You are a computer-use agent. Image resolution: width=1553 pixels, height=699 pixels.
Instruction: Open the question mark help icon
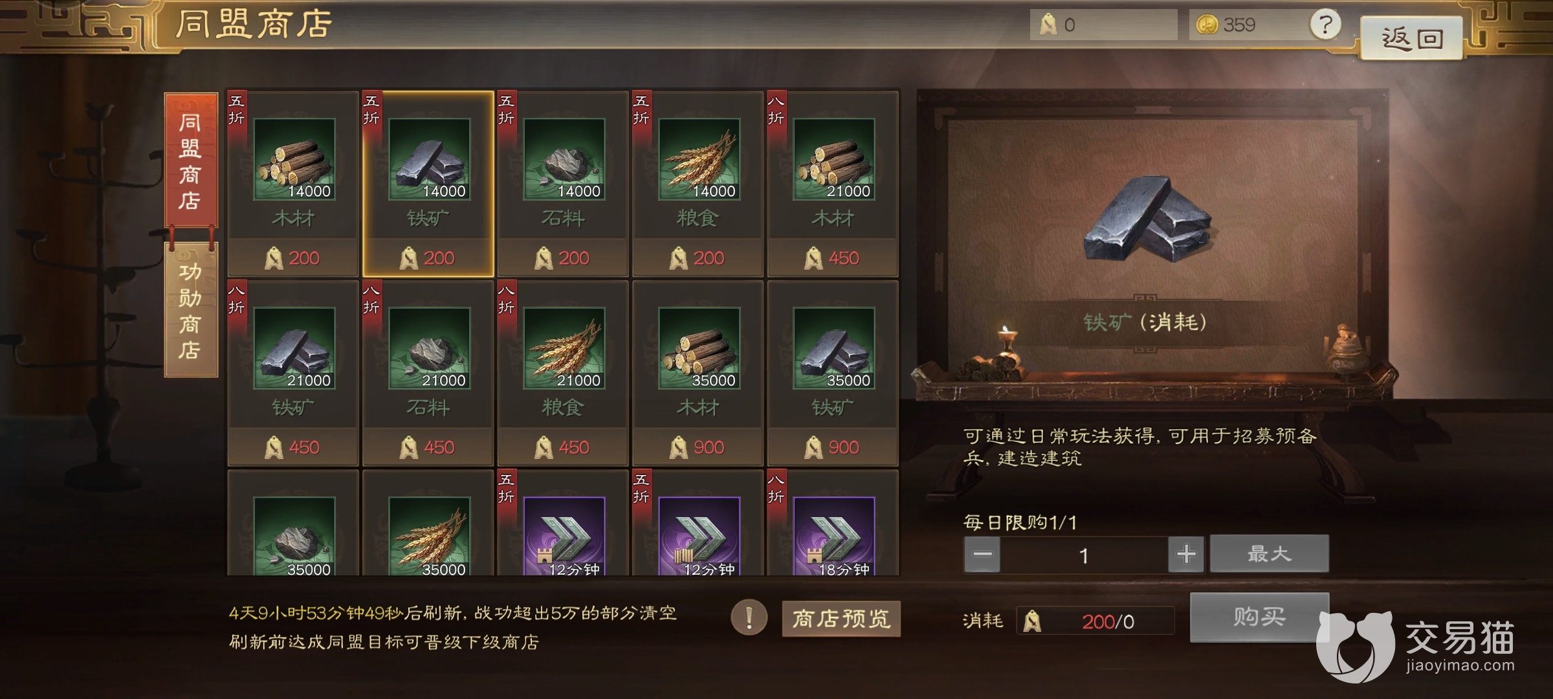pyautogui.click(x=1325, y=25)
